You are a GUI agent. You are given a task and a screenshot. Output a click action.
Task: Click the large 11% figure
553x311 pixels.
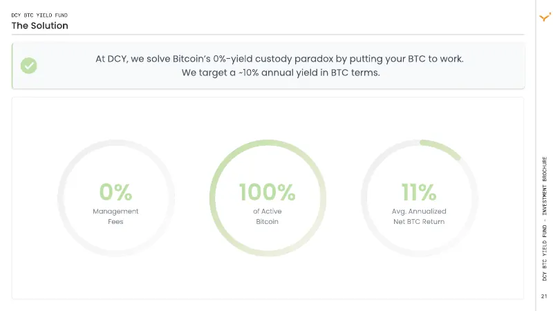click(x=419, y=192)
